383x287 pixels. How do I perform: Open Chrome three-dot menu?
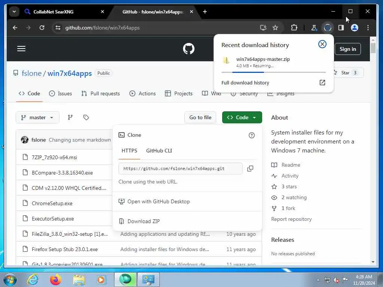pyautogui.click(x=368, y=28)
